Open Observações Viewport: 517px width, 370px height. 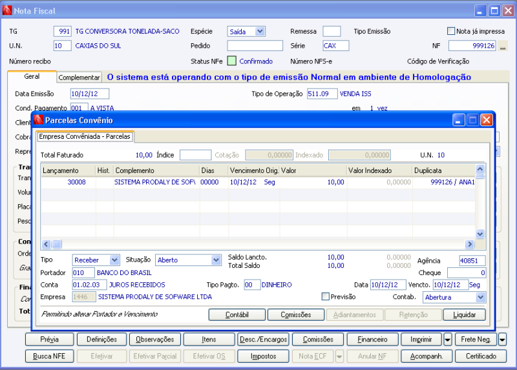(x=155, y=339)
